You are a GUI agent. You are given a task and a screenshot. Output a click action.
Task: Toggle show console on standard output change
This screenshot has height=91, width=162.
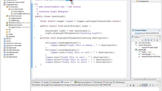[143, 85]
